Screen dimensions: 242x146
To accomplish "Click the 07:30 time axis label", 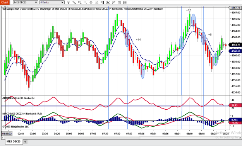I will 117,134.
